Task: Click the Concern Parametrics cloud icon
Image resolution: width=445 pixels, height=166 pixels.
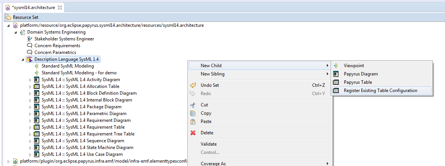Action: click(x=30, y=52)
